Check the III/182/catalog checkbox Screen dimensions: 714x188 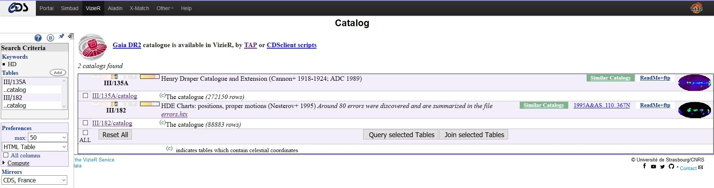coord(86,123)
